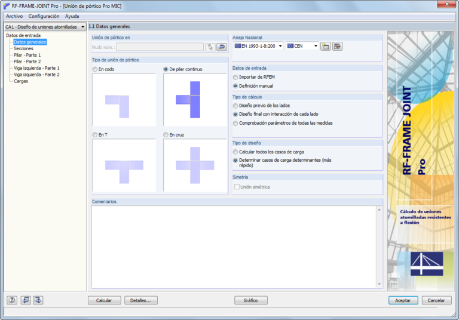The width and height of the screenshot is (459, 320).
Task: Select Secciones in the navigation tree
Action: pyautogui.click(x=23, y=48)
